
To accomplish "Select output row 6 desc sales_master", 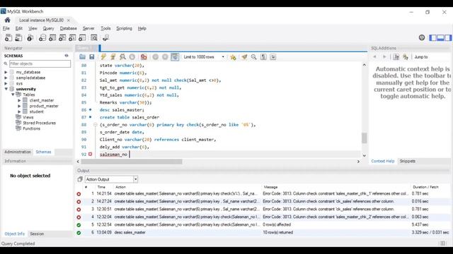I will (263, 232).
